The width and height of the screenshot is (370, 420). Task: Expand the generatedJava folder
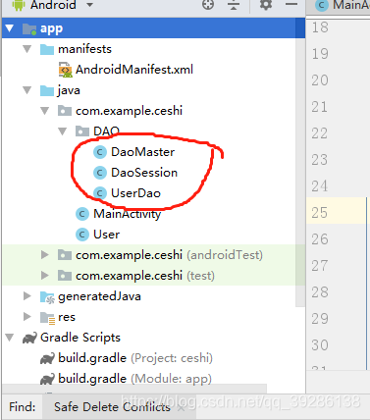pyautogui.click(x=27, y=296)
